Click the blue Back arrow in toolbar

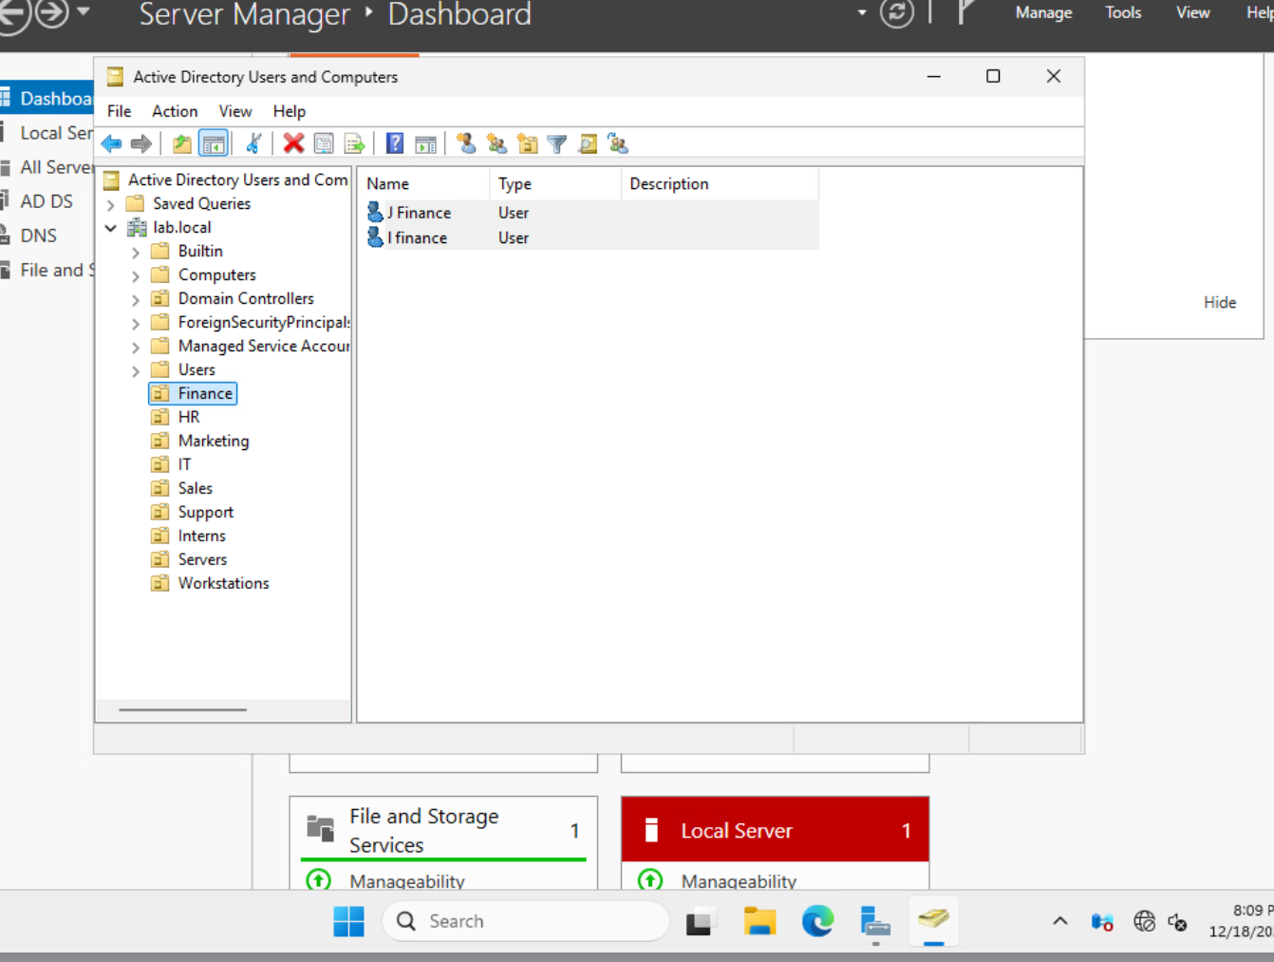(112, 143)
